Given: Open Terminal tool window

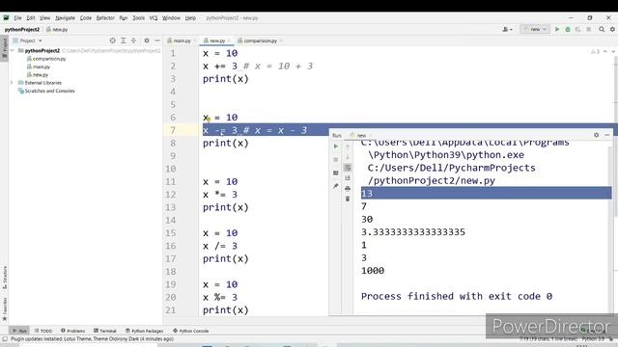Looking at the screenshot, I should pos(105,331).
